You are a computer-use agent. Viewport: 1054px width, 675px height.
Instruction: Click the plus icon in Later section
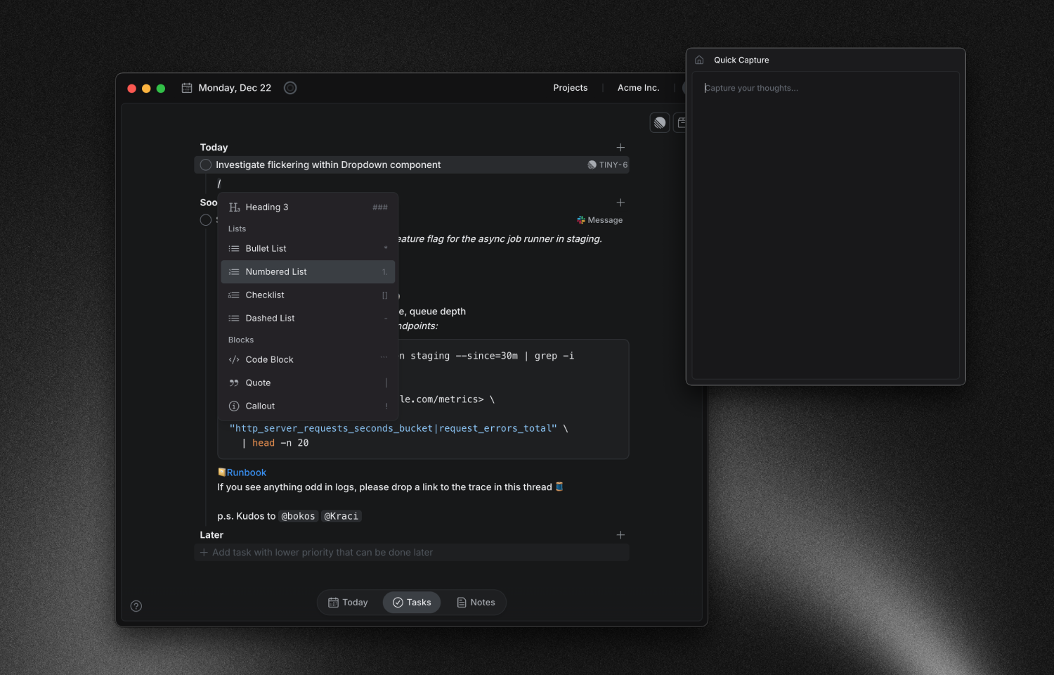coord(620,535)
